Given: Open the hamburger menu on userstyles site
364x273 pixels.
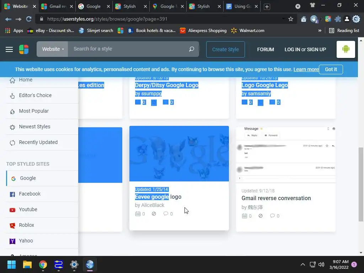Looking at the screenshot, I should click(x=9, y=49).
